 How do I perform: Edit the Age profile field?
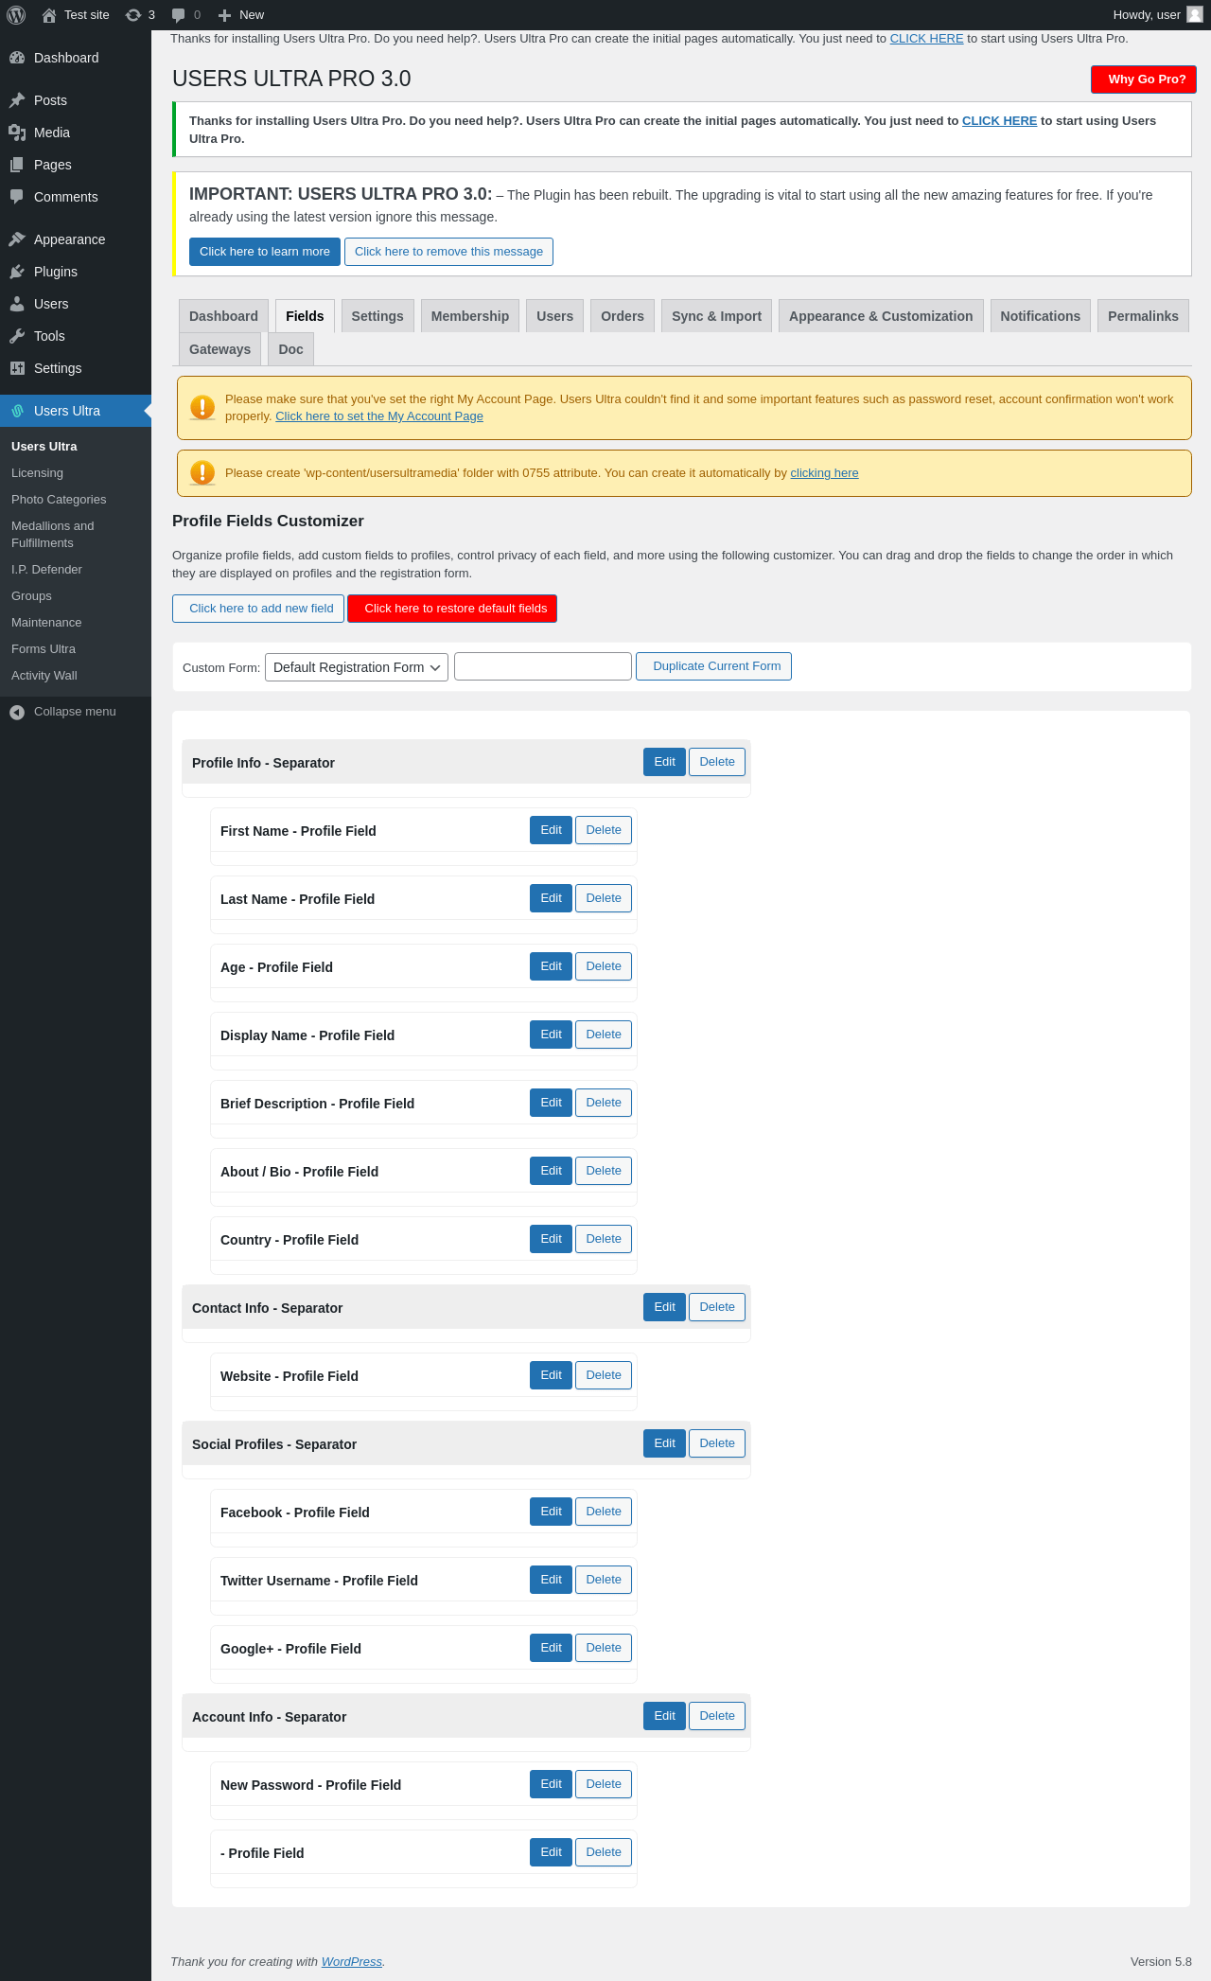[x=551, y=966]
